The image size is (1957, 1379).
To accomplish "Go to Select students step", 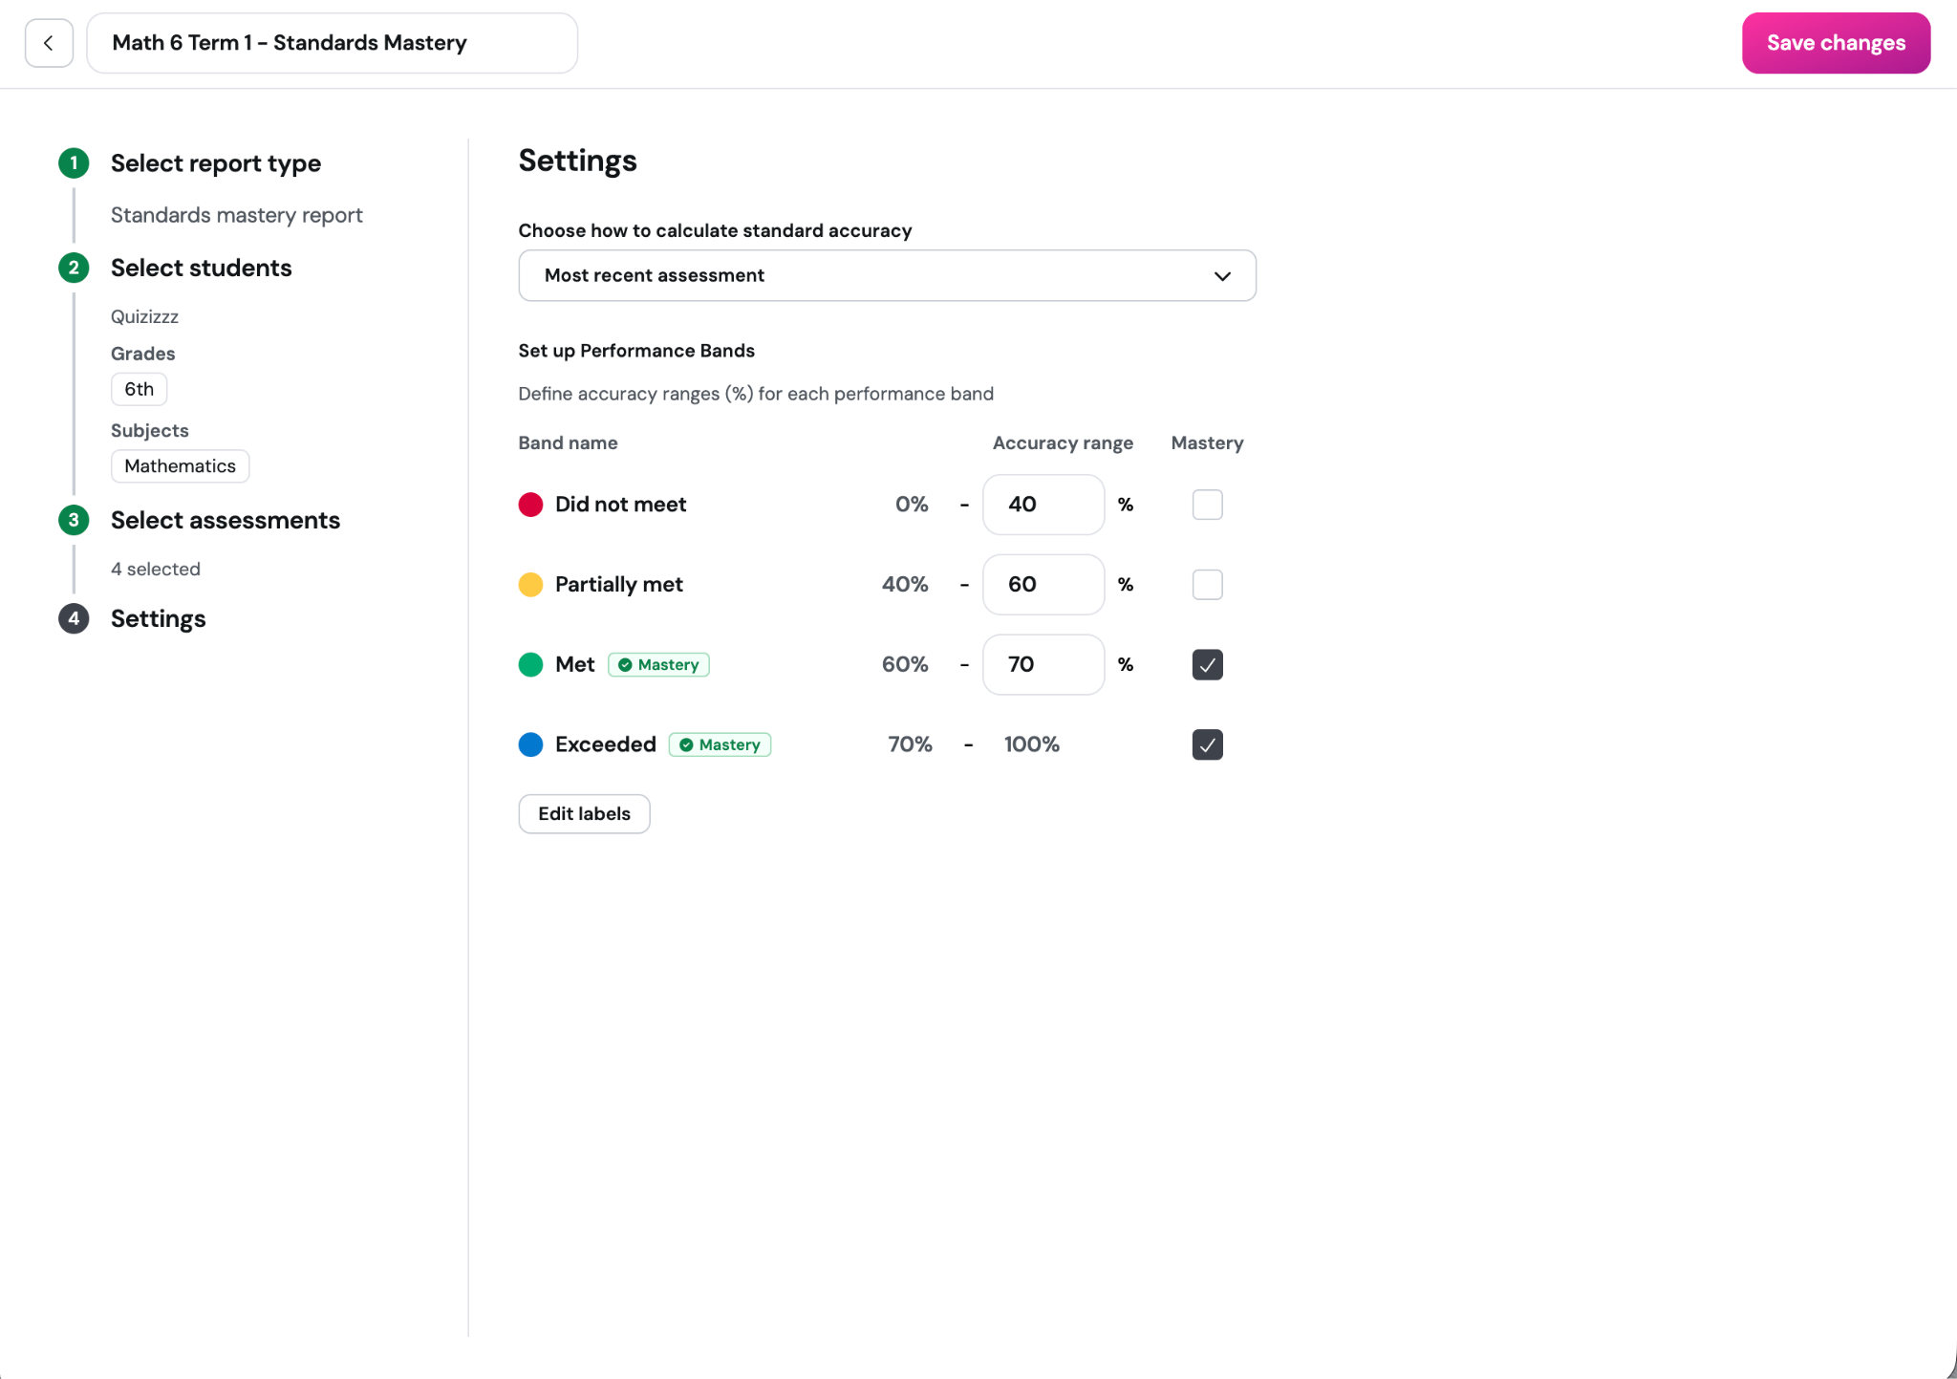I will click(202, 268).
